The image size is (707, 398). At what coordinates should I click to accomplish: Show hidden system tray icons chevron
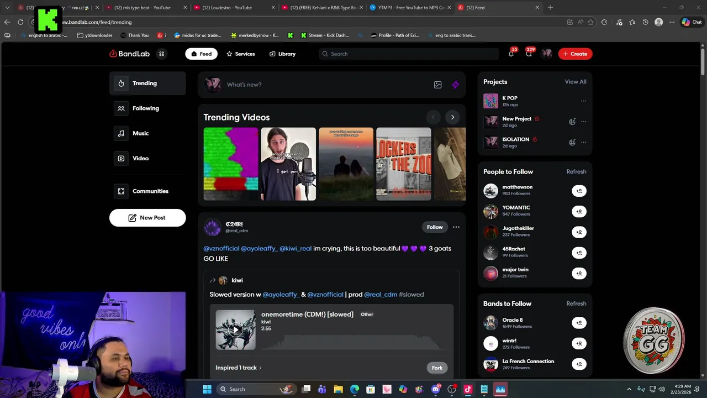(629, 389)
